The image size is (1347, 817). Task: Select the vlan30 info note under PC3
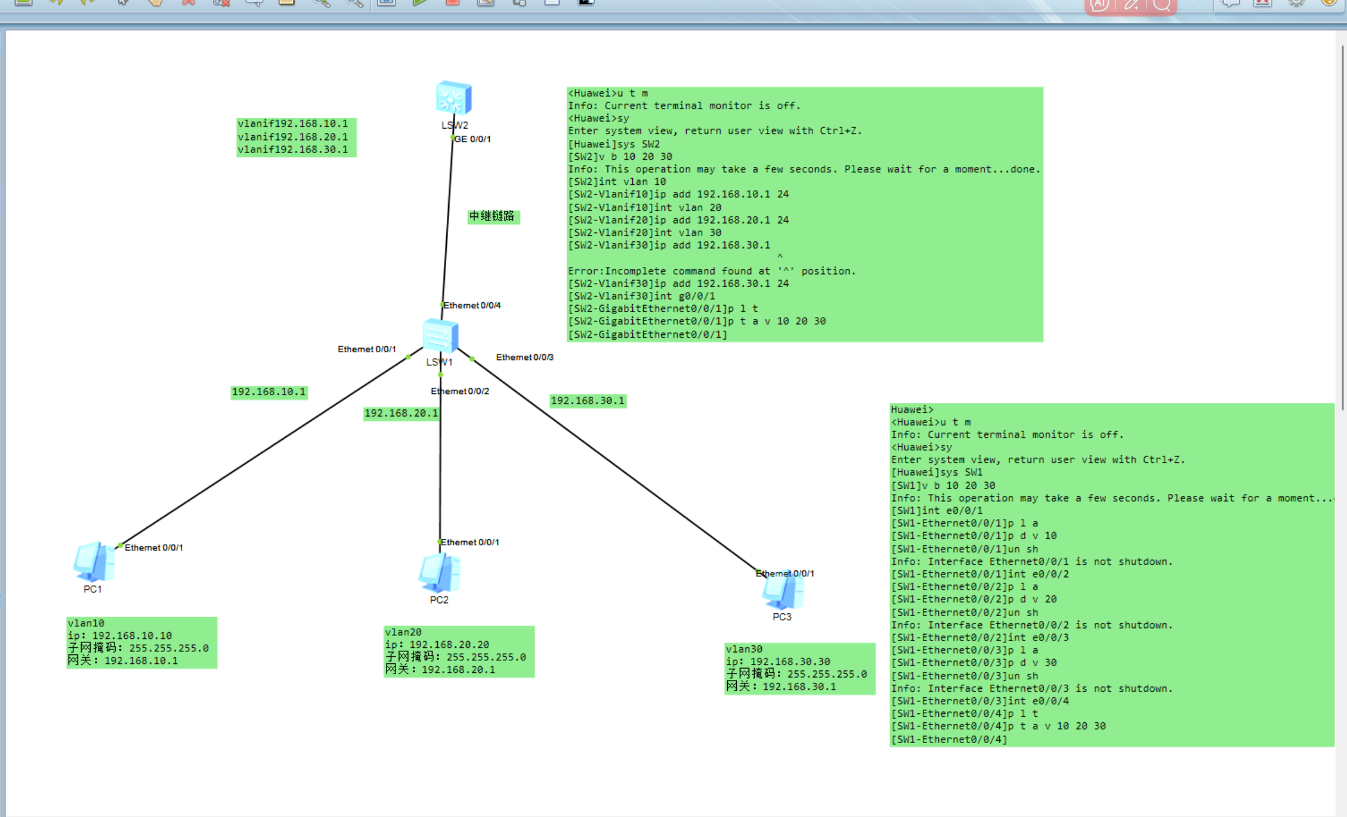tap(800, 669)
